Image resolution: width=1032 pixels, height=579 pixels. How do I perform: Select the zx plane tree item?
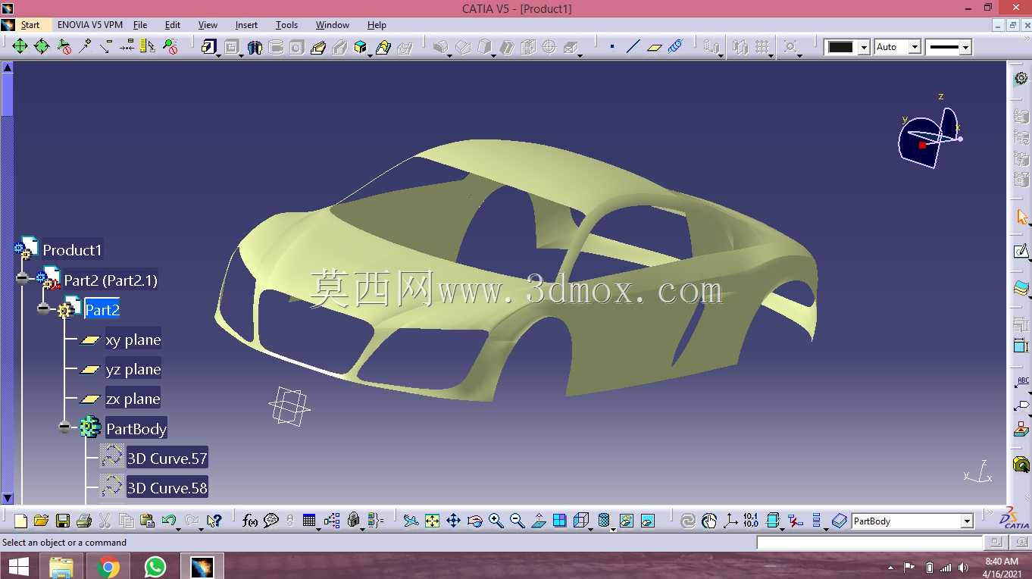pyautogui.click(x=133, y=399)
